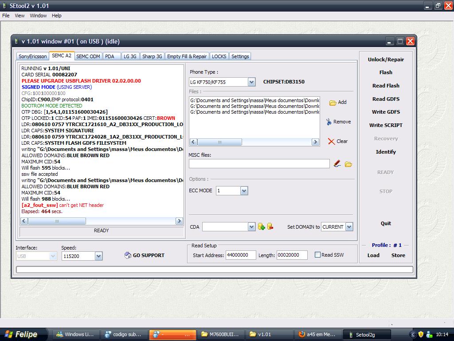Click the log scroll right arrow
Image resolution: width=454 pixels, height=341 pixels.
click(x=179, y=221)
